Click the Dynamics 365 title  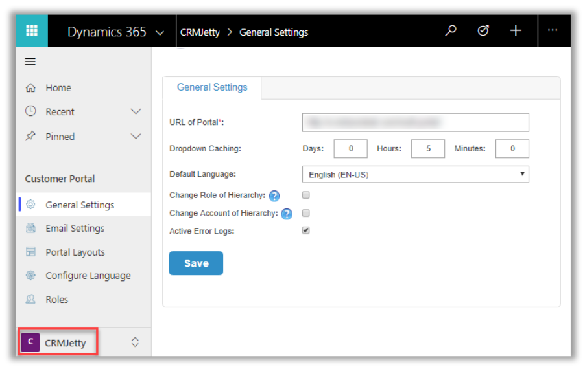pos(107,32)
